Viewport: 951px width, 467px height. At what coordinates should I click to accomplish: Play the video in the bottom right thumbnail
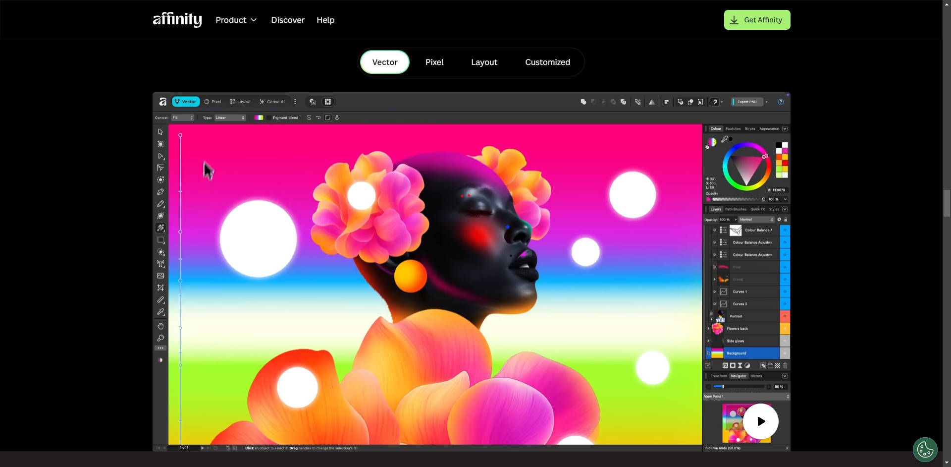pyautogui.click(x=760, y=421)
